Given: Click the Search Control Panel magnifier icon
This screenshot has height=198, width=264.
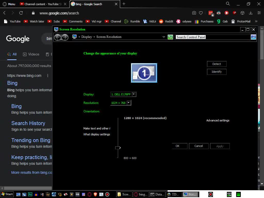Looking at the screenshot, I should tap(253, 37).
